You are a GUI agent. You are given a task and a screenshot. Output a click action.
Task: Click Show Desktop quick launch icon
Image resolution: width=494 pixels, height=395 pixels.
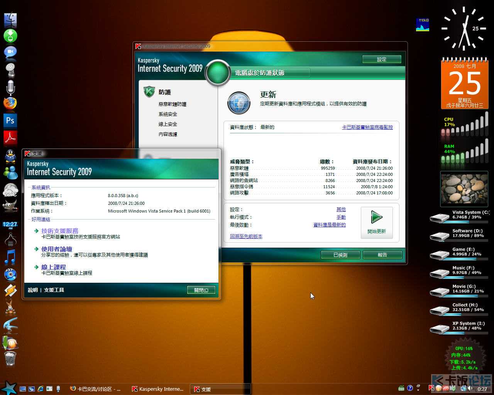click(x=23, y=389)
